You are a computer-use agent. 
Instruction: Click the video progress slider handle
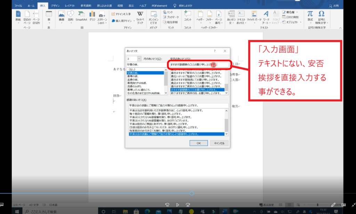pyautogui.click(x=192, y=193)
